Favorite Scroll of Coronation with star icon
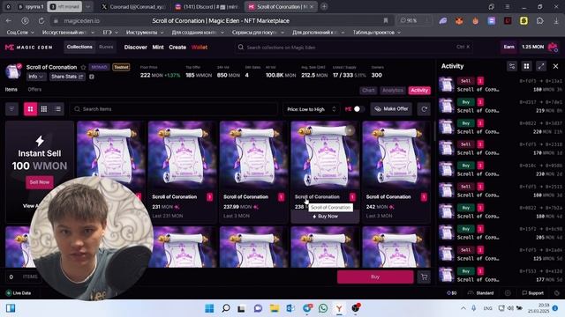Image resolution: width=565 pixels, height=317 pixels. pyautogui.click(x=83, y=67)
